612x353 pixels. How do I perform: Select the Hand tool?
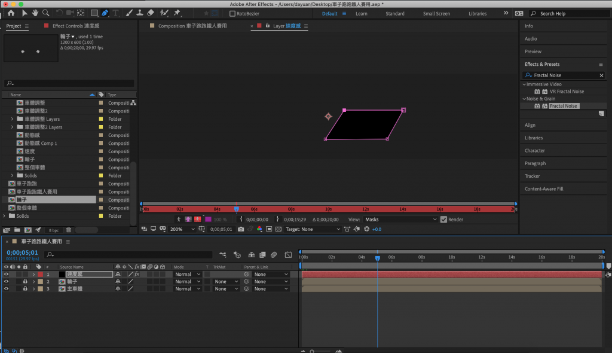point(35,13)
